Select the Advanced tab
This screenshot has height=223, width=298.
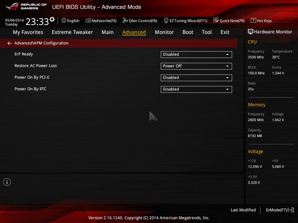tap(134, 32)
